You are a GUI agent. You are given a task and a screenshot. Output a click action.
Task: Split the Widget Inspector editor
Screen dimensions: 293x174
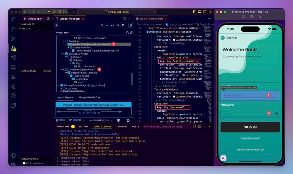pyautogui.click(x=124, y=19)
